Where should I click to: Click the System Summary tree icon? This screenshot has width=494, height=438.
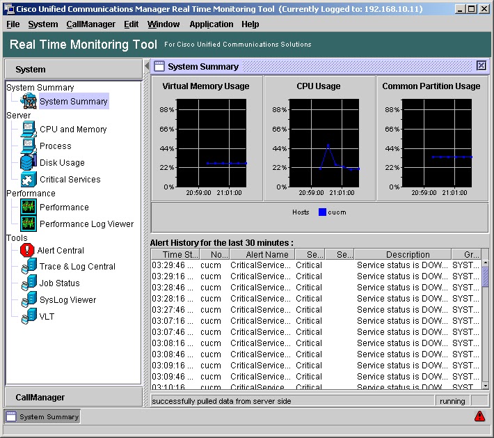[x=29, y=101]
